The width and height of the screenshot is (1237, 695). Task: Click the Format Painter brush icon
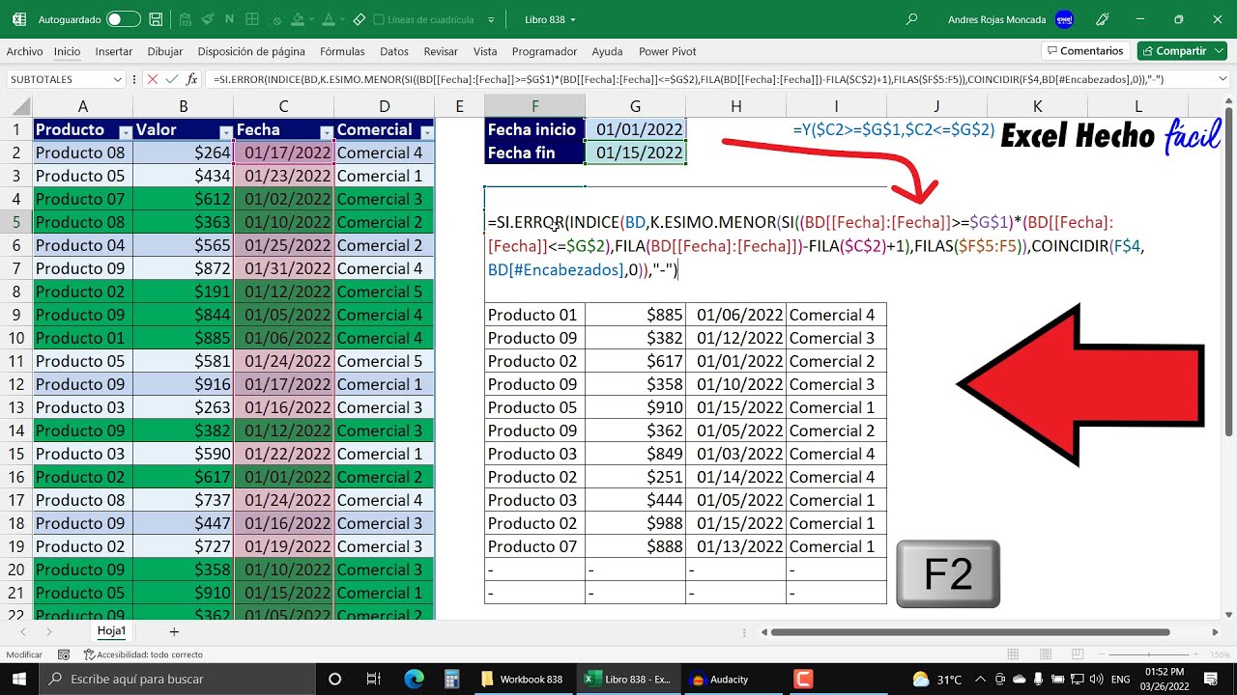point(208,19)
